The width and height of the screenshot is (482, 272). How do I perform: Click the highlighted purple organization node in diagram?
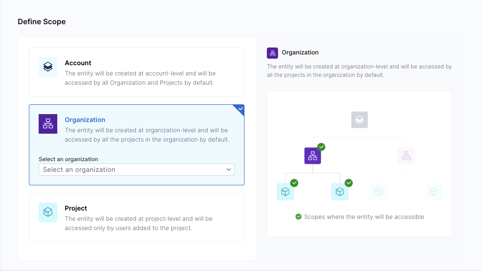tap(312, 156)
